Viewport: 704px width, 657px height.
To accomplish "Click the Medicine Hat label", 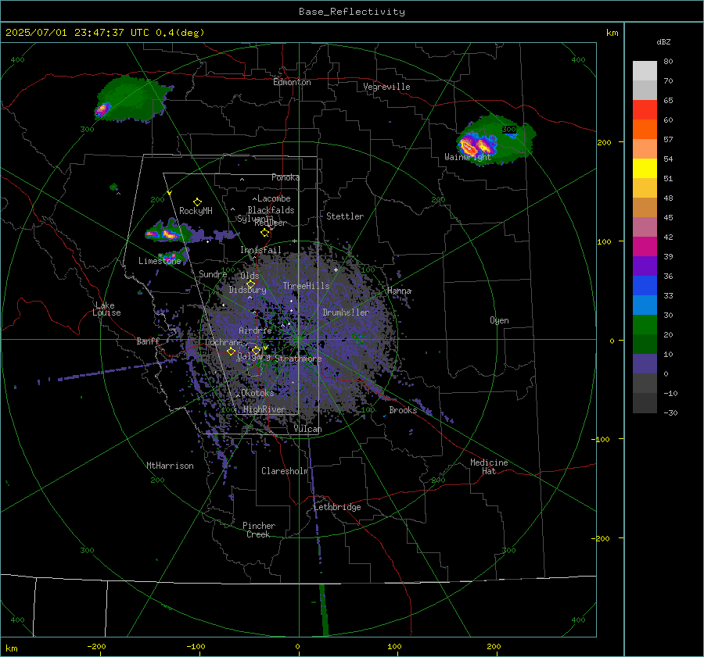I will [x=489, y=467].
